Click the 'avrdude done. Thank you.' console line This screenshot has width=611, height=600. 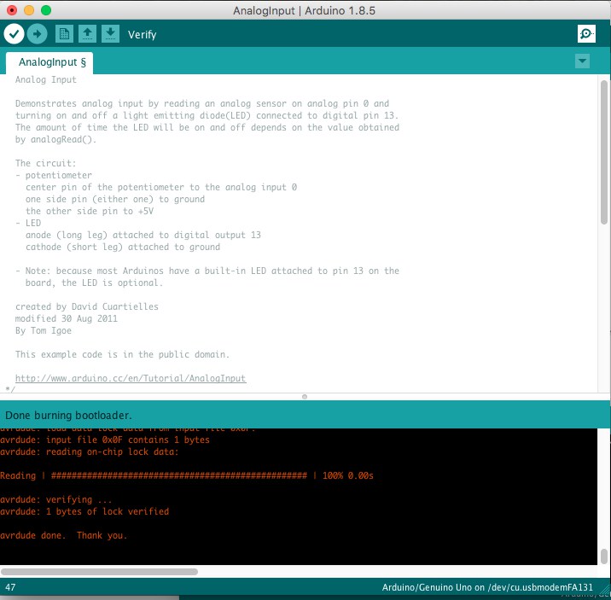[x=63, y=535]
